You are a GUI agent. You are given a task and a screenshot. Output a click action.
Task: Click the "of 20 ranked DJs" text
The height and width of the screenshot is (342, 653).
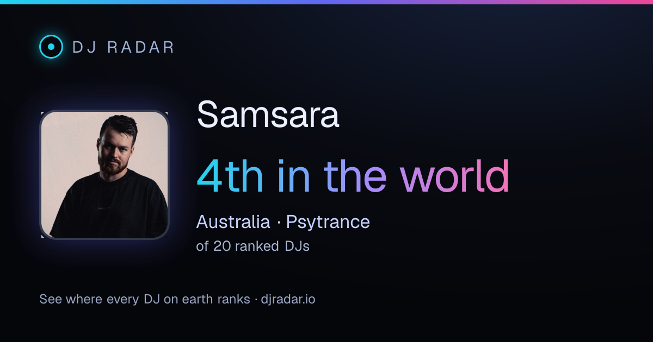[253, 246]
